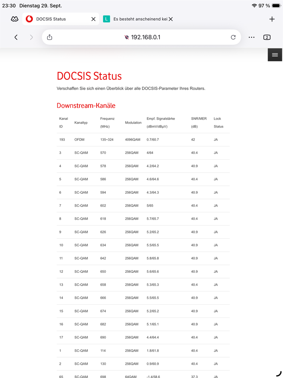Tap the date Dienstag 29. Sept.
This screenshot has width=283, height=378.
[x=41, y=6]
